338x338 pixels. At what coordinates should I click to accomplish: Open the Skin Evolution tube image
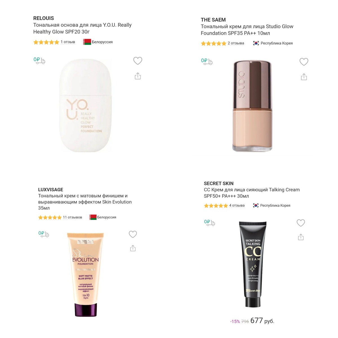tap(86, 274)
